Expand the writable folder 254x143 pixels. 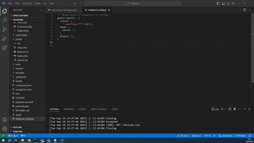pos(27,73)
